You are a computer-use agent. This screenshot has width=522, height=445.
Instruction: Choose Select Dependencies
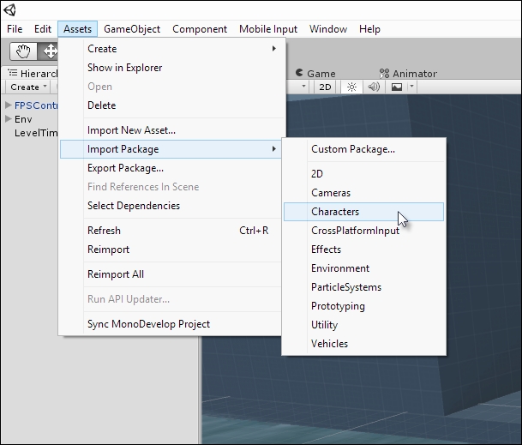tap(171, 206)
